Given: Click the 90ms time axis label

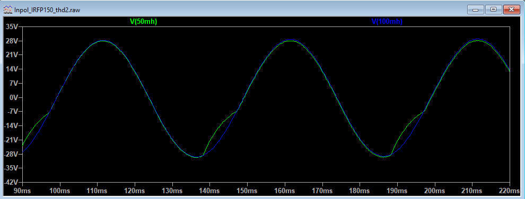Looking at the screenshot, I should tap(22, 191).
